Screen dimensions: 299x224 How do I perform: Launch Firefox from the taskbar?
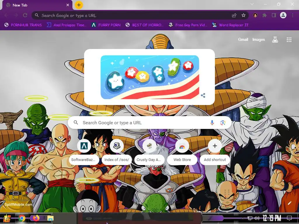click(36, 218)
